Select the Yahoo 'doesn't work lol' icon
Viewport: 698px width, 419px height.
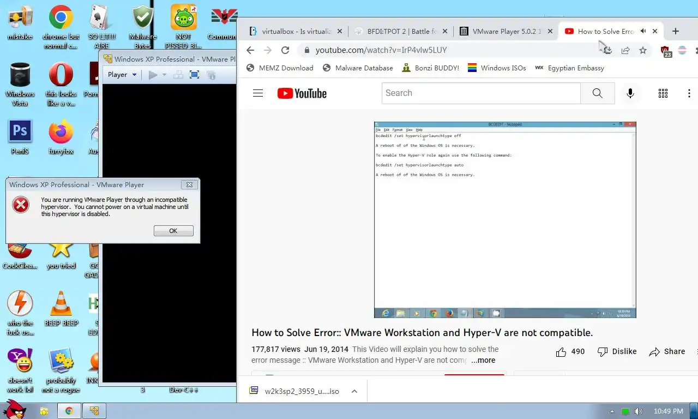coord(20,371)
